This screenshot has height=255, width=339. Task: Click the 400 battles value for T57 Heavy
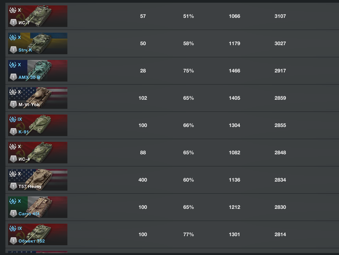pyautogui.click(x=143, y=180)
